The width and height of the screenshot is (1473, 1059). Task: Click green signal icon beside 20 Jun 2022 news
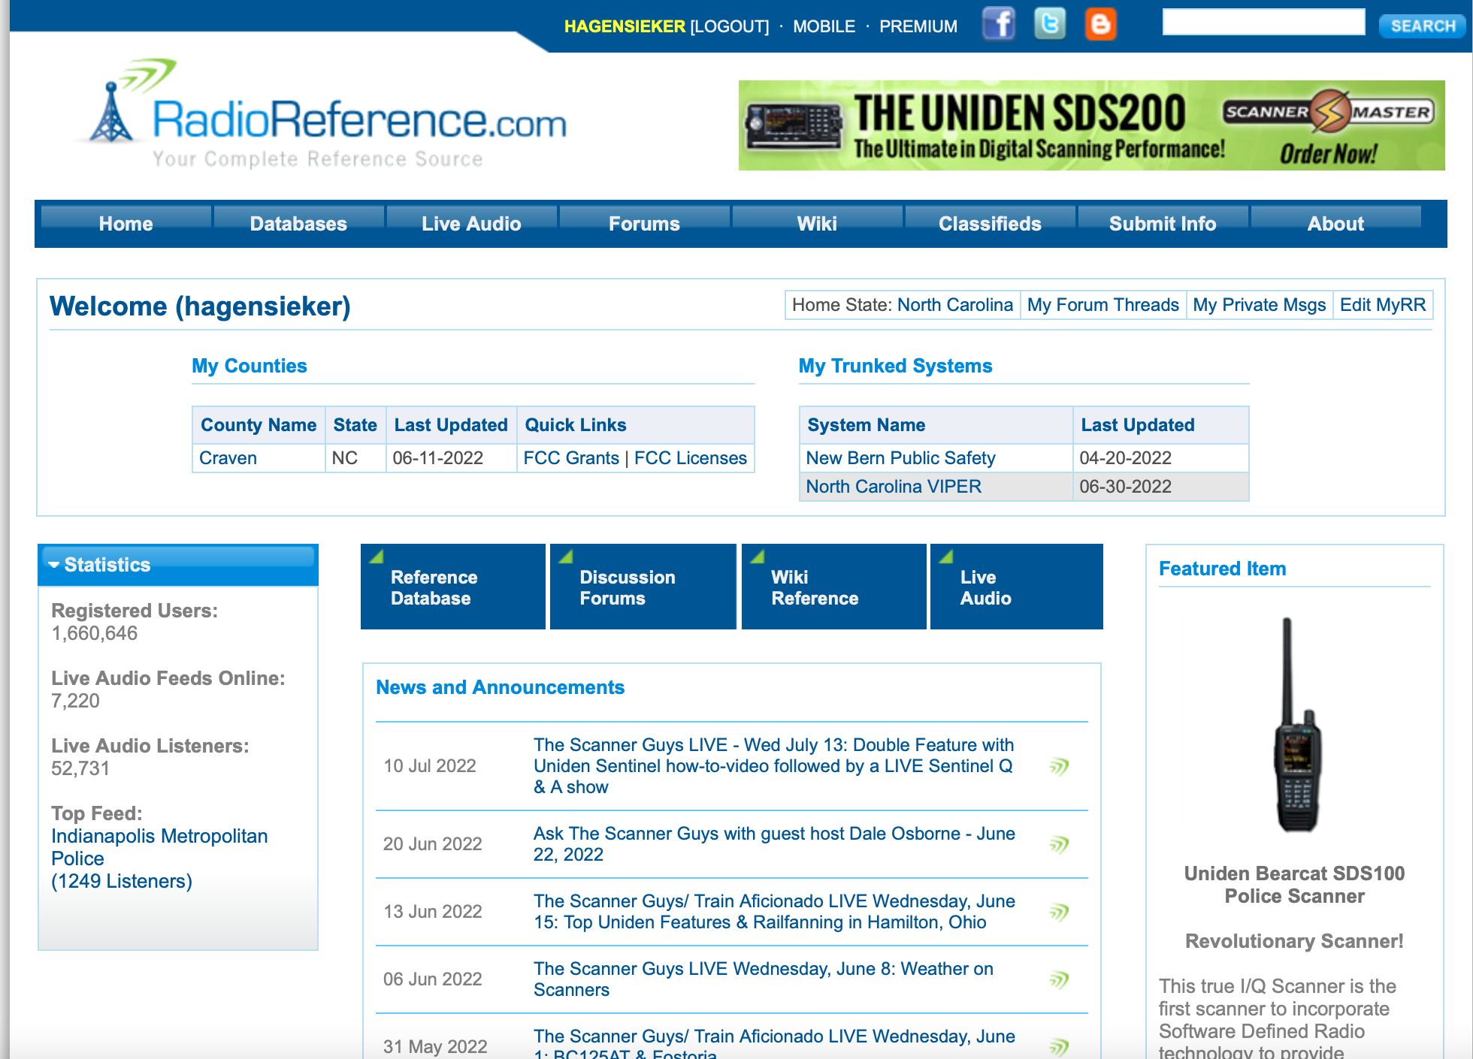click(1058, 844)
